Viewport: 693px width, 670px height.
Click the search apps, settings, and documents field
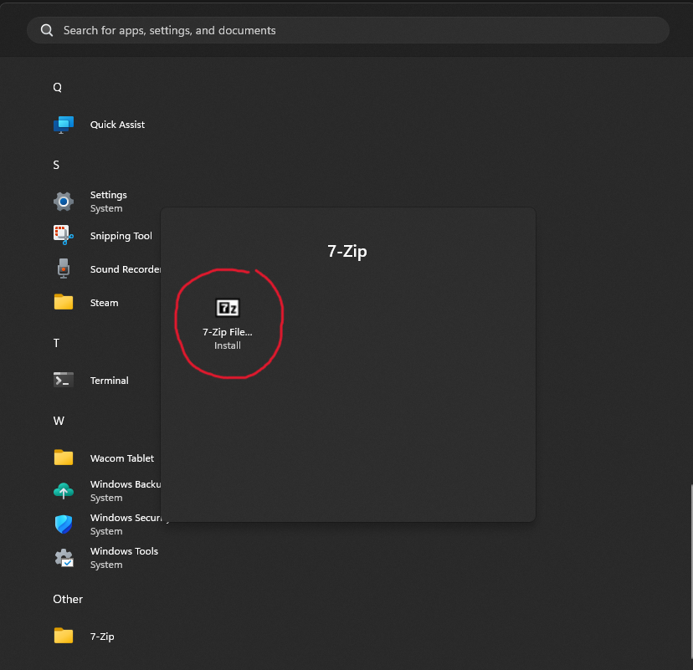(x=348, y=30)
